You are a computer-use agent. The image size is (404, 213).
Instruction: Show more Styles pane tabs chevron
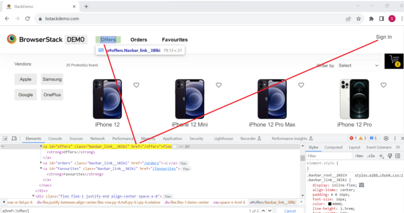(x=398, y=147)
